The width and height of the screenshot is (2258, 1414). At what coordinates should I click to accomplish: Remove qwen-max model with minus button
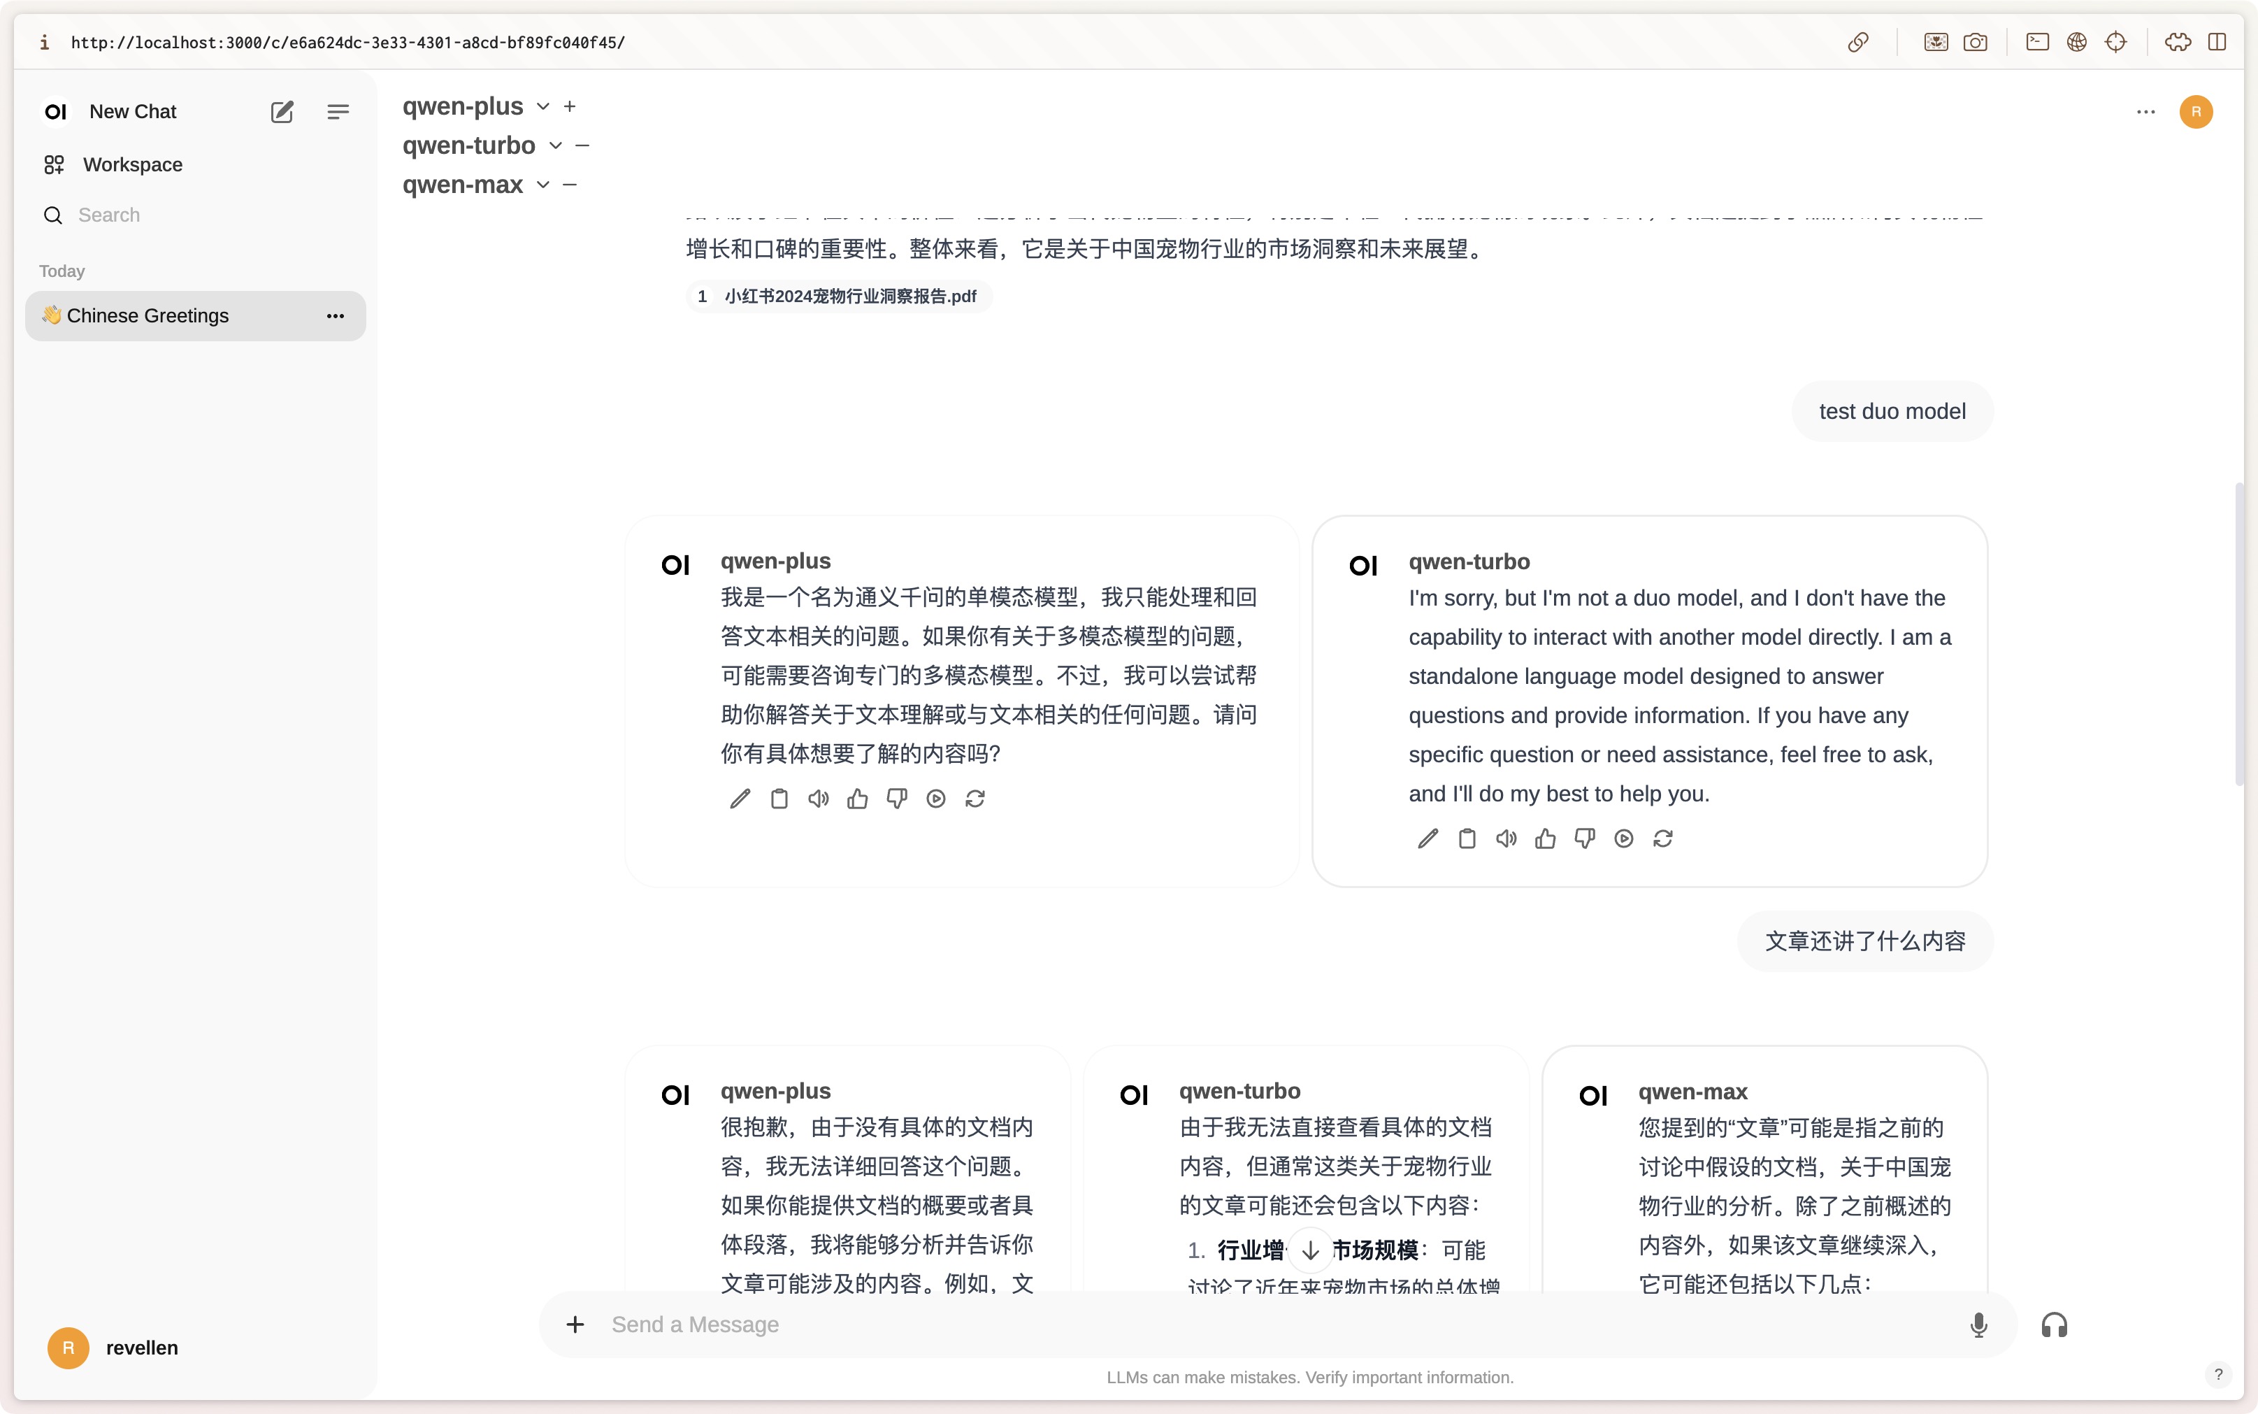[x=570, y=185]
